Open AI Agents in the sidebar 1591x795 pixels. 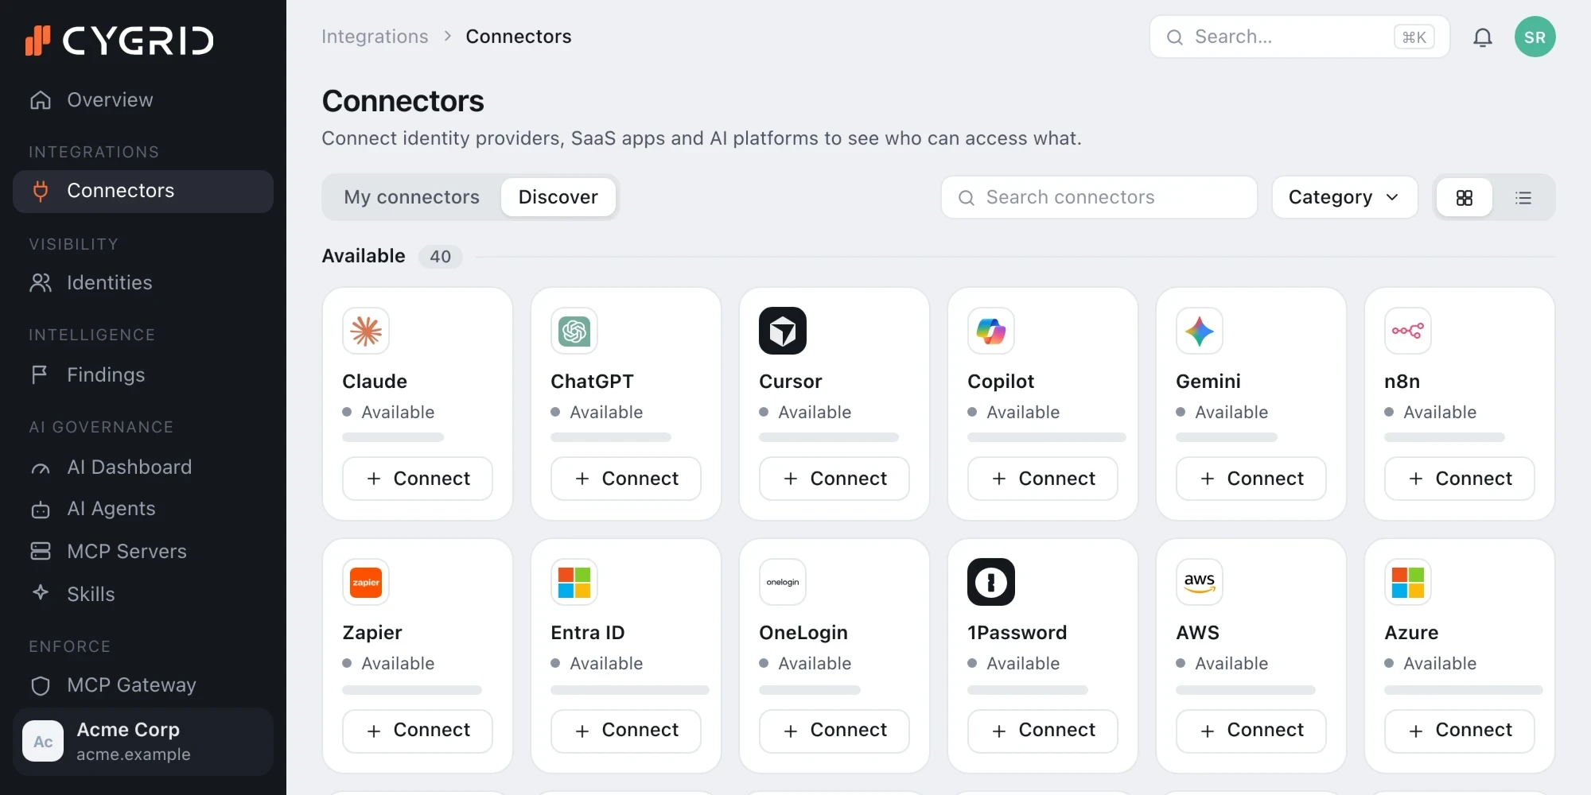point(143,509)
